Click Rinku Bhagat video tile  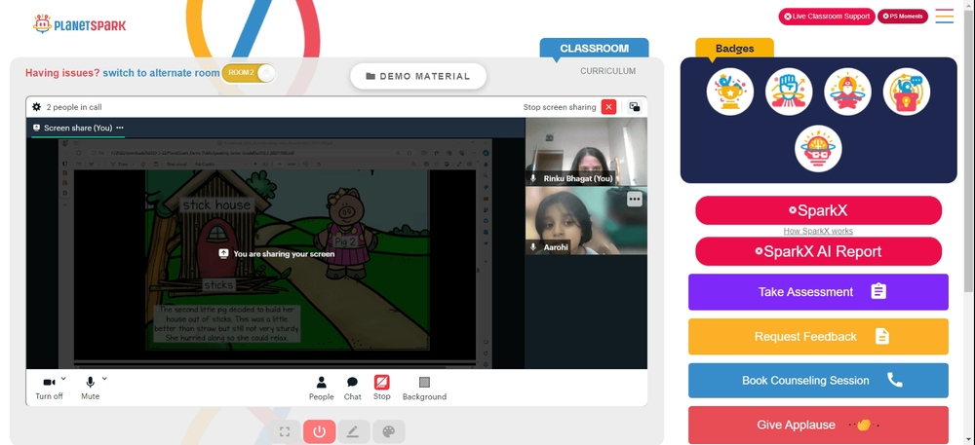coord(586,152)
